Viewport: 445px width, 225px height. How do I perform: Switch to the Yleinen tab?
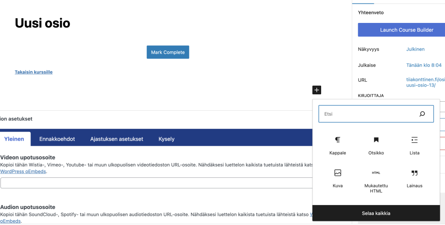click(x=13, y=139)
